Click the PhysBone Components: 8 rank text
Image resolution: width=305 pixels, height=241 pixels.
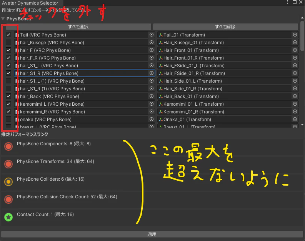[54, 144]
